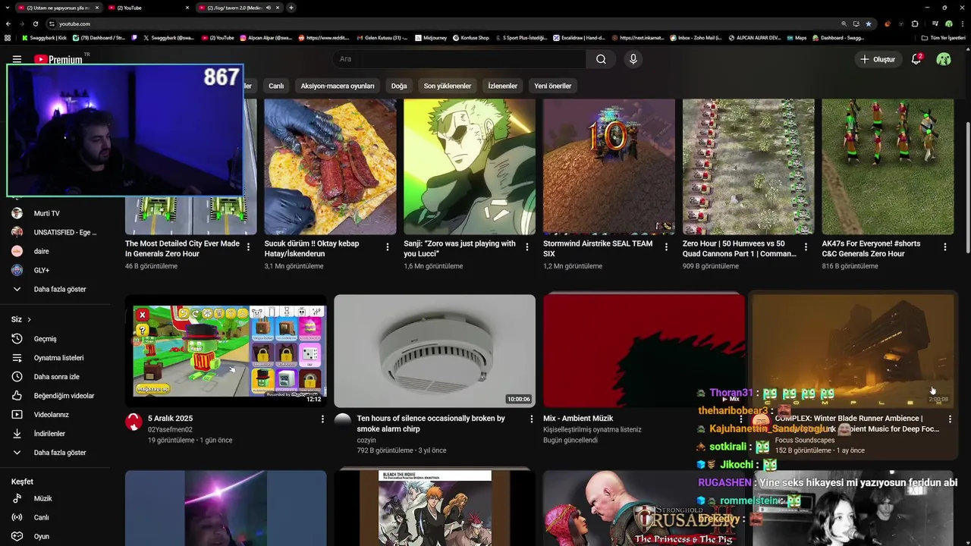The image size is (971, 546).
Task: Select the Canlı filter chip
Action: tap(276, 86)
